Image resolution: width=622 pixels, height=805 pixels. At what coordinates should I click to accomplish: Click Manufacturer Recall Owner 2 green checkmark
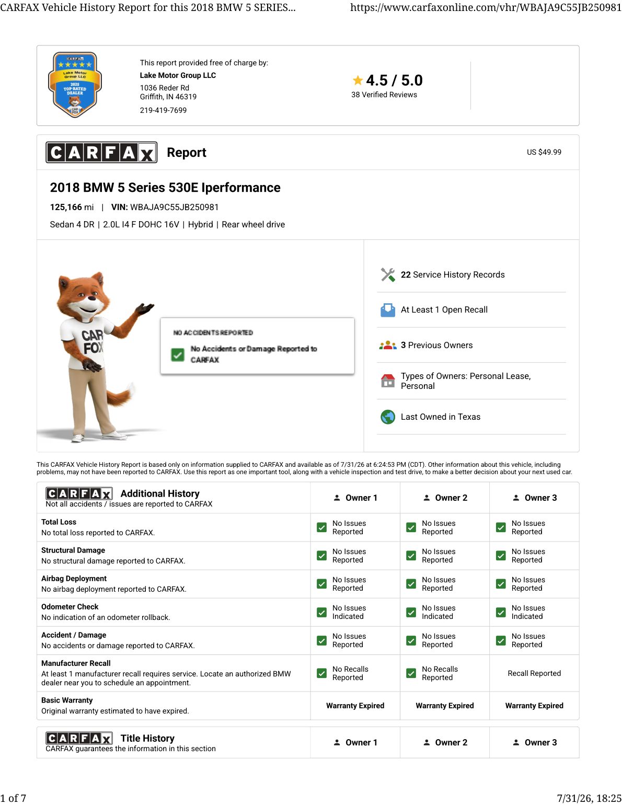[411, 673]
